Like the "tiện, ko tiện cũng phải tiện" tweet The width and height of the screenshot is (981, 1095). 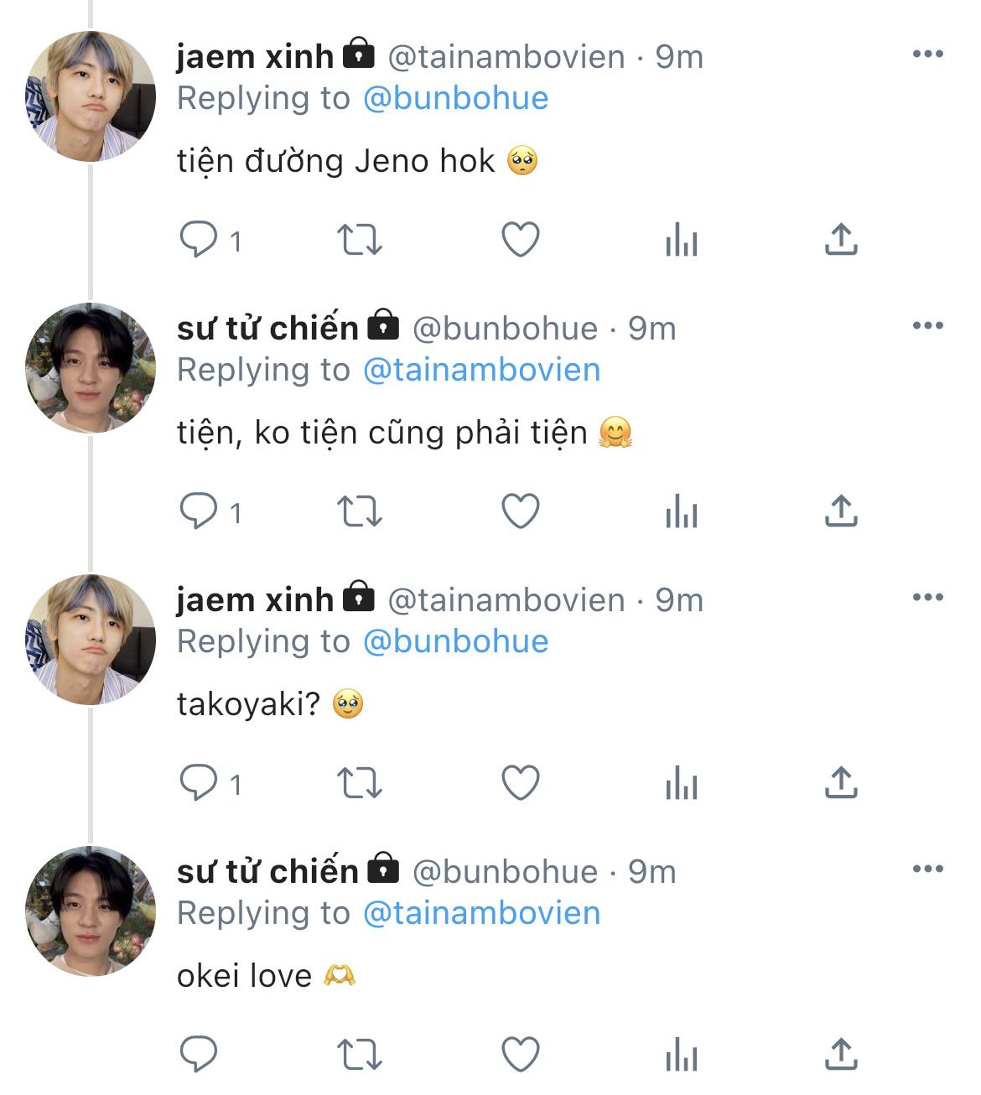(520, 511)
